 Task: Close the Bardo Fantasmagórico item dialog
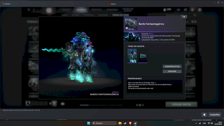click(184, 17)
